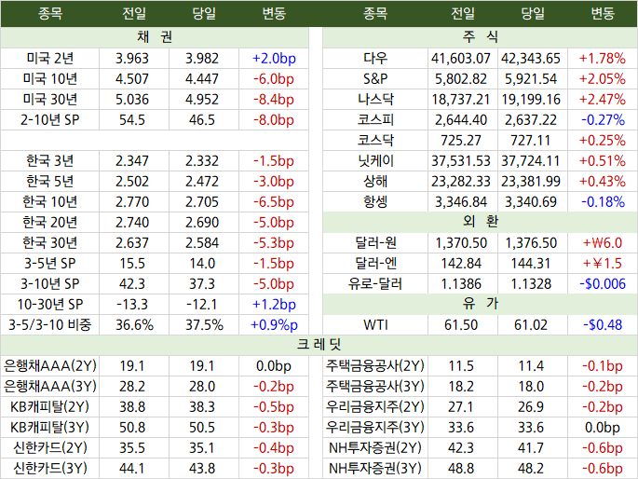
Task: Select the 미국 2년 row label
Action: pos(49,59)
